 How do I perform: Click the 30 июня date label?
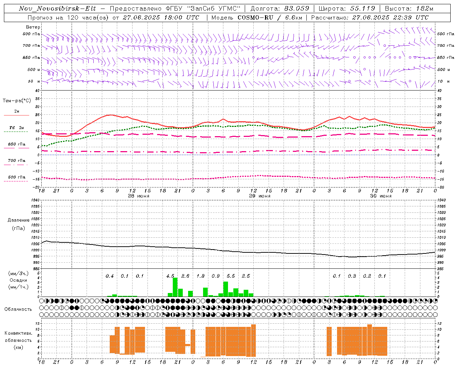coord(380,196)
